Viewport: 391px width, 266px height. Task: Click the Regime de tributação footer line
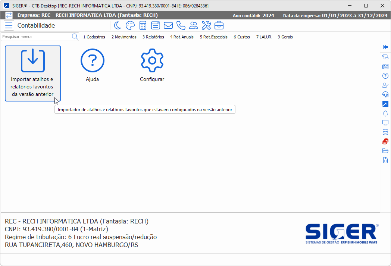click(81, 237)
